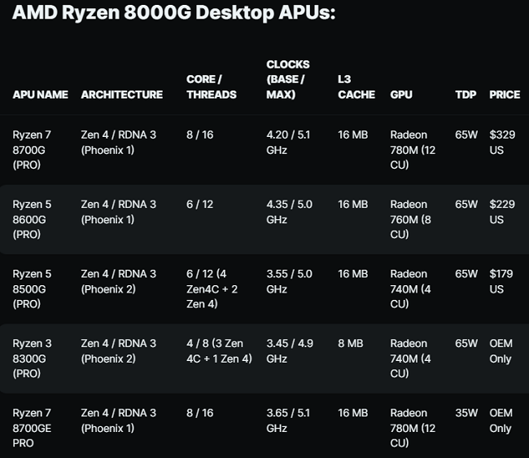Click the Radeon 740M GPU cell for 8300G
Screen dimensions: 529x458
tap(410, 359)
